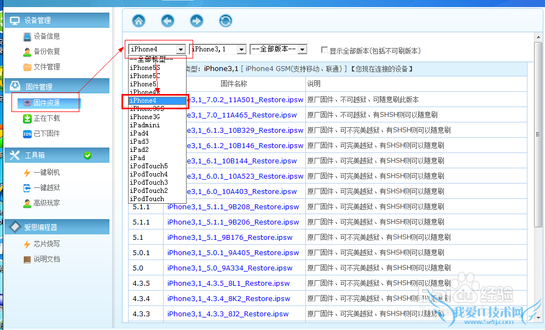Click the refresh icon in toolbar

pos(225,21)
